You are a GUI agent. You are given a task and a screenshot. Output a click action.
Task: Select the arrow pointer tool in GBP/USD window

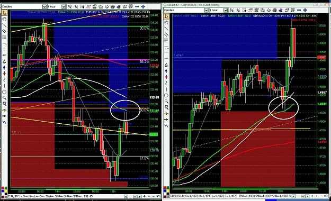pyautogui.click(x=166, y=16)
